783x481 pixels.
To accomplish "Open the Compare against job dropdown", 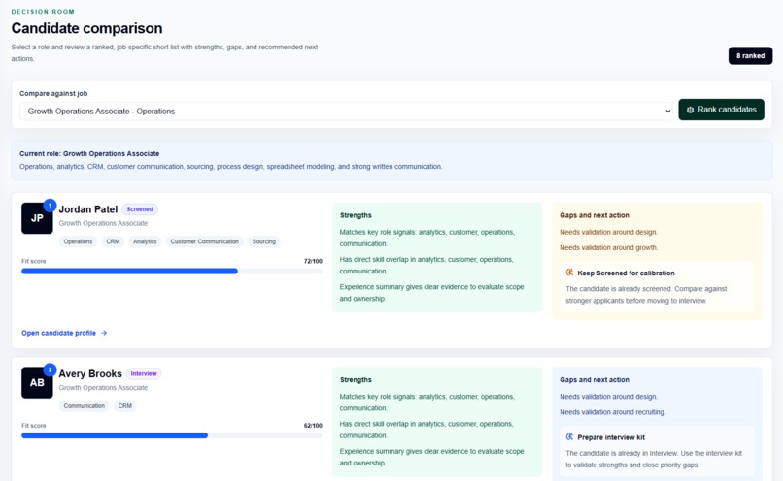I will coord(346,112).
